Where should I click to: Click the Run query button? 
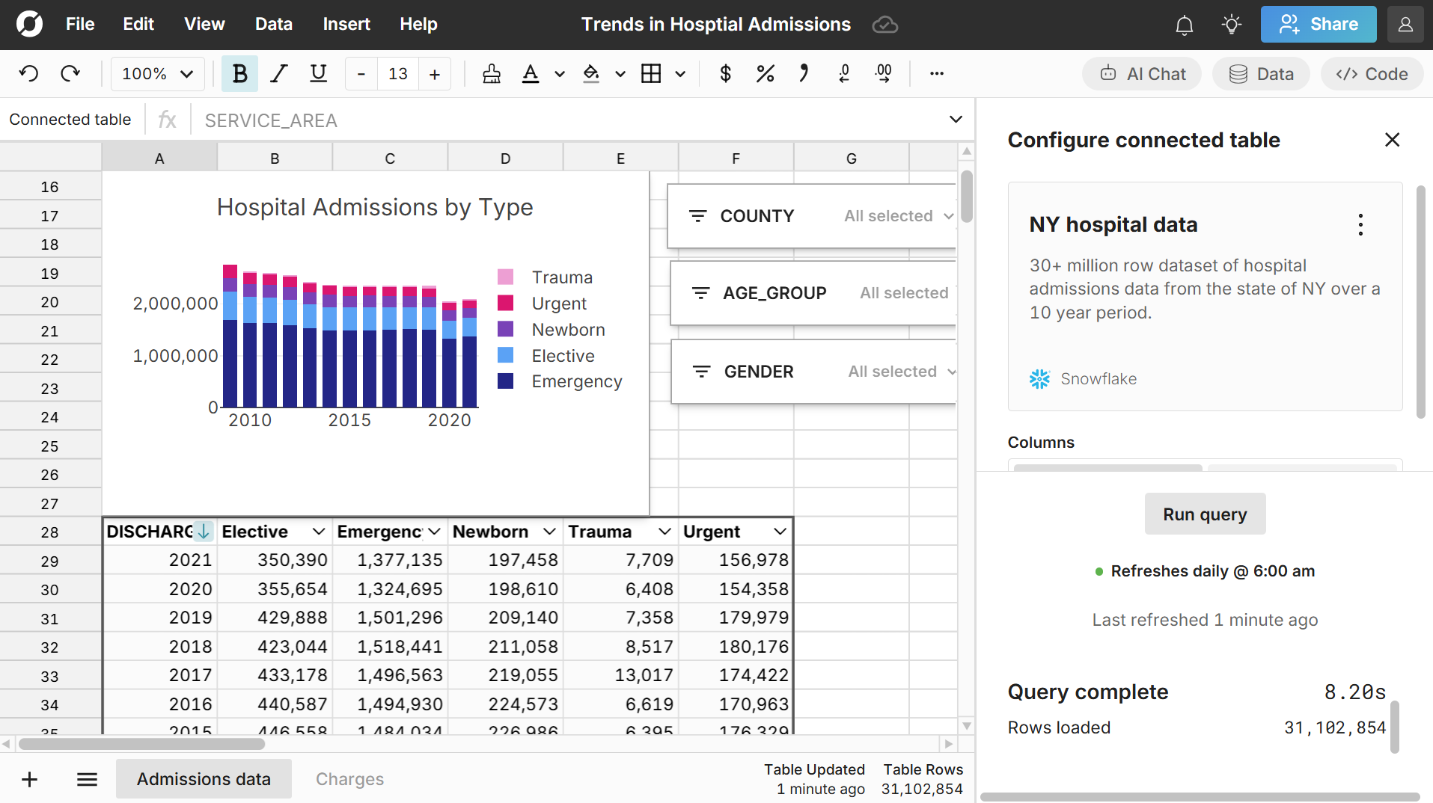(x=1205, y=514)
